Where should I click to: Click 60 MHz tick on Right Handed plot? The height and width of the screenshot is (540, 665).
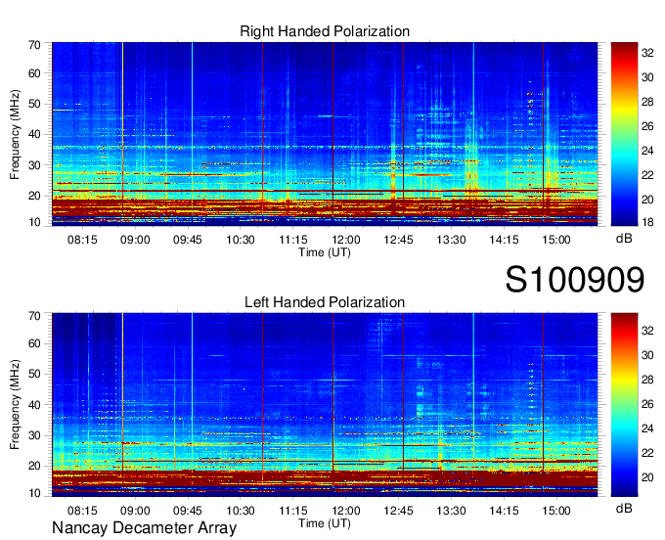(34, 73)
